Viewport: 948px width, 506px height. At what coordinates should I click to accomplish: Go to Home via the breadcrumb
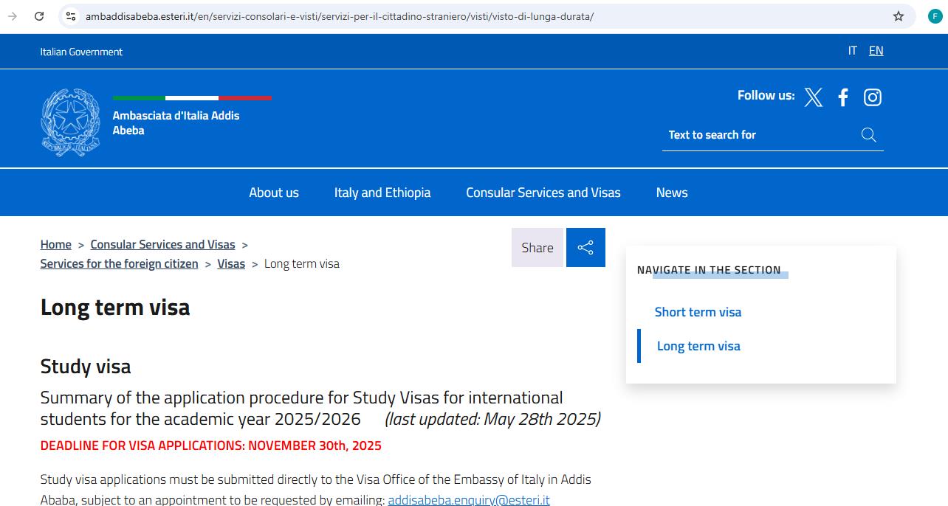pyautogui.click(x=55, y=243)
